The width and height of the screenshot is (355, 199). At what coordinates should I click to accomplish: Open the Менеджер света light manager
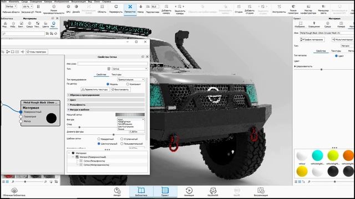(323, 9)
